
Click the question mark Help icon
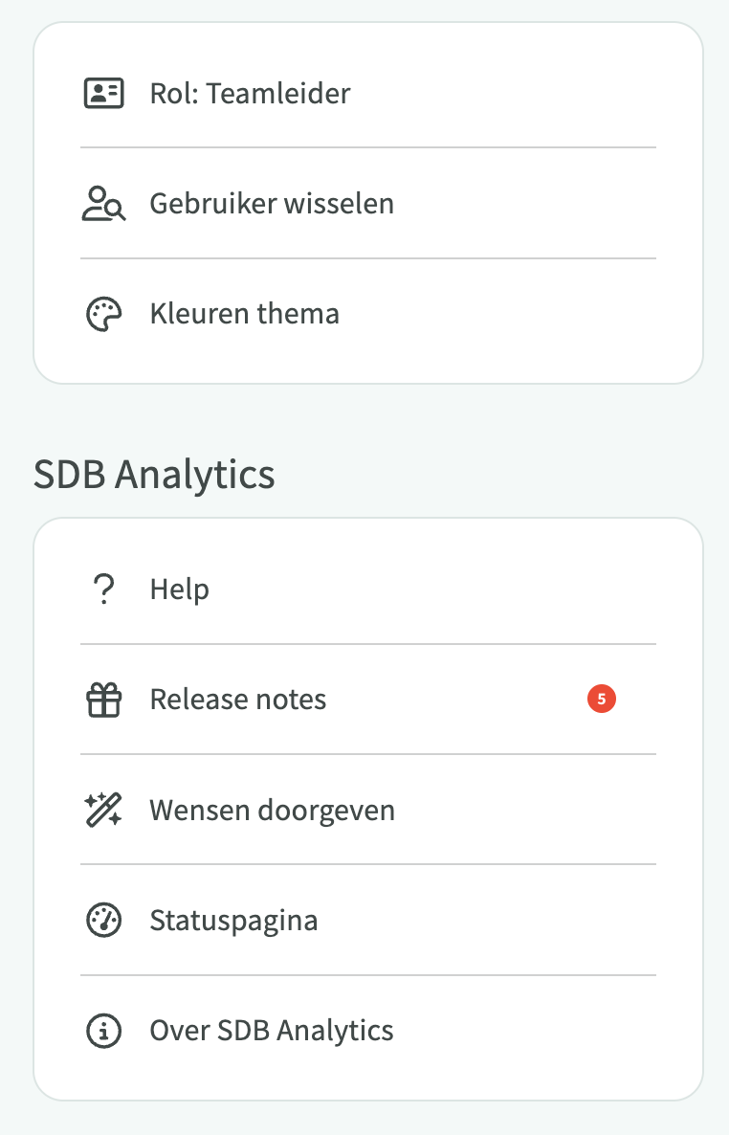pos(103,590)
